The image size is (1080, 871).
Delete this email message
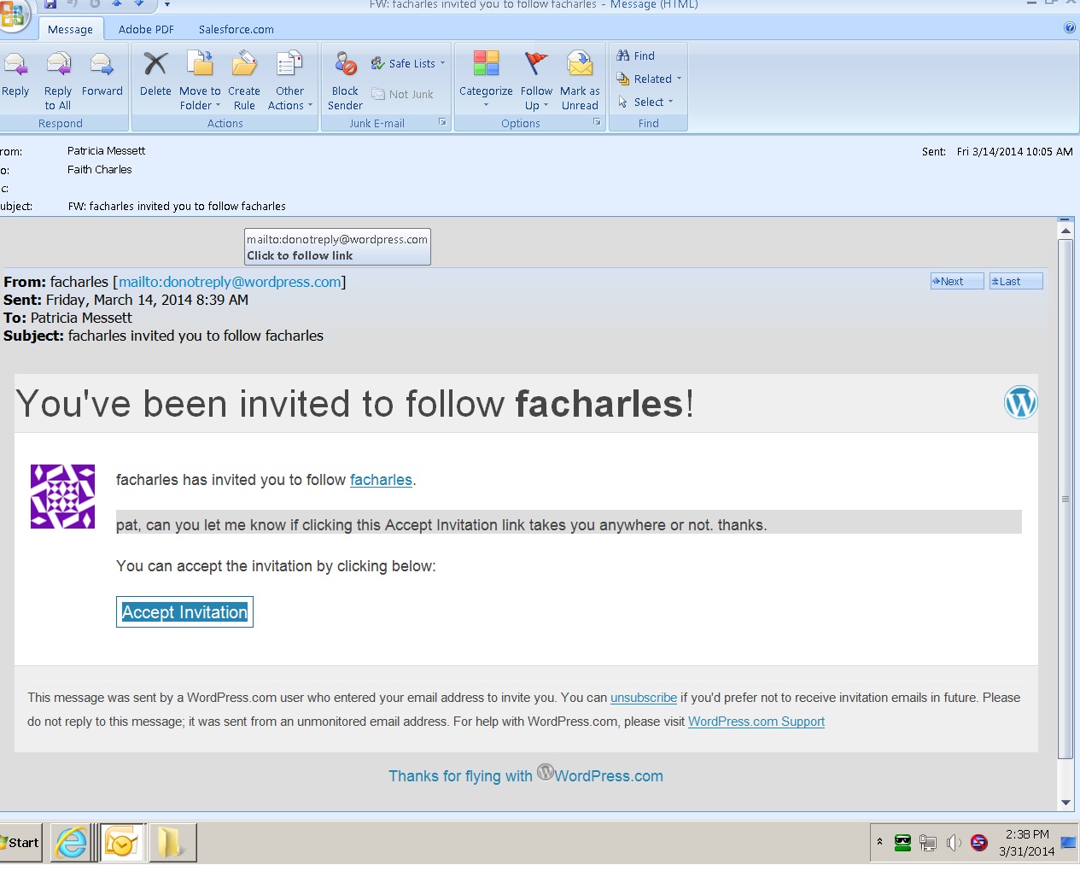click(x=155, y=73)
